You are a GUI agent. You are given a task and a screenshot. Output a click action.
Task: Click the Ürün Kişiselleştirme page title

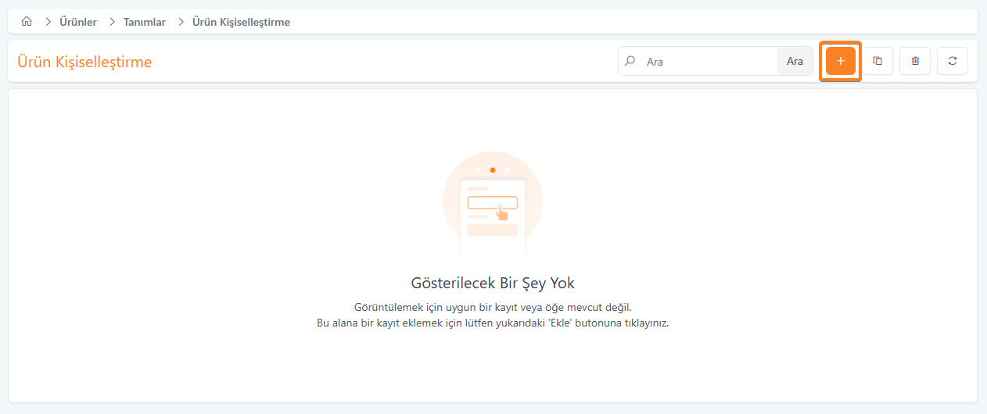pos(84,62)
